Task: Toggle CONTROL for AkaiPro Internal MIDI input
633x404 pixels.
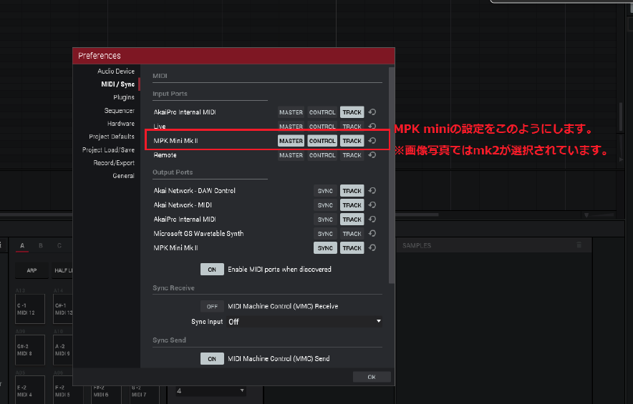Action: point(322,112)
